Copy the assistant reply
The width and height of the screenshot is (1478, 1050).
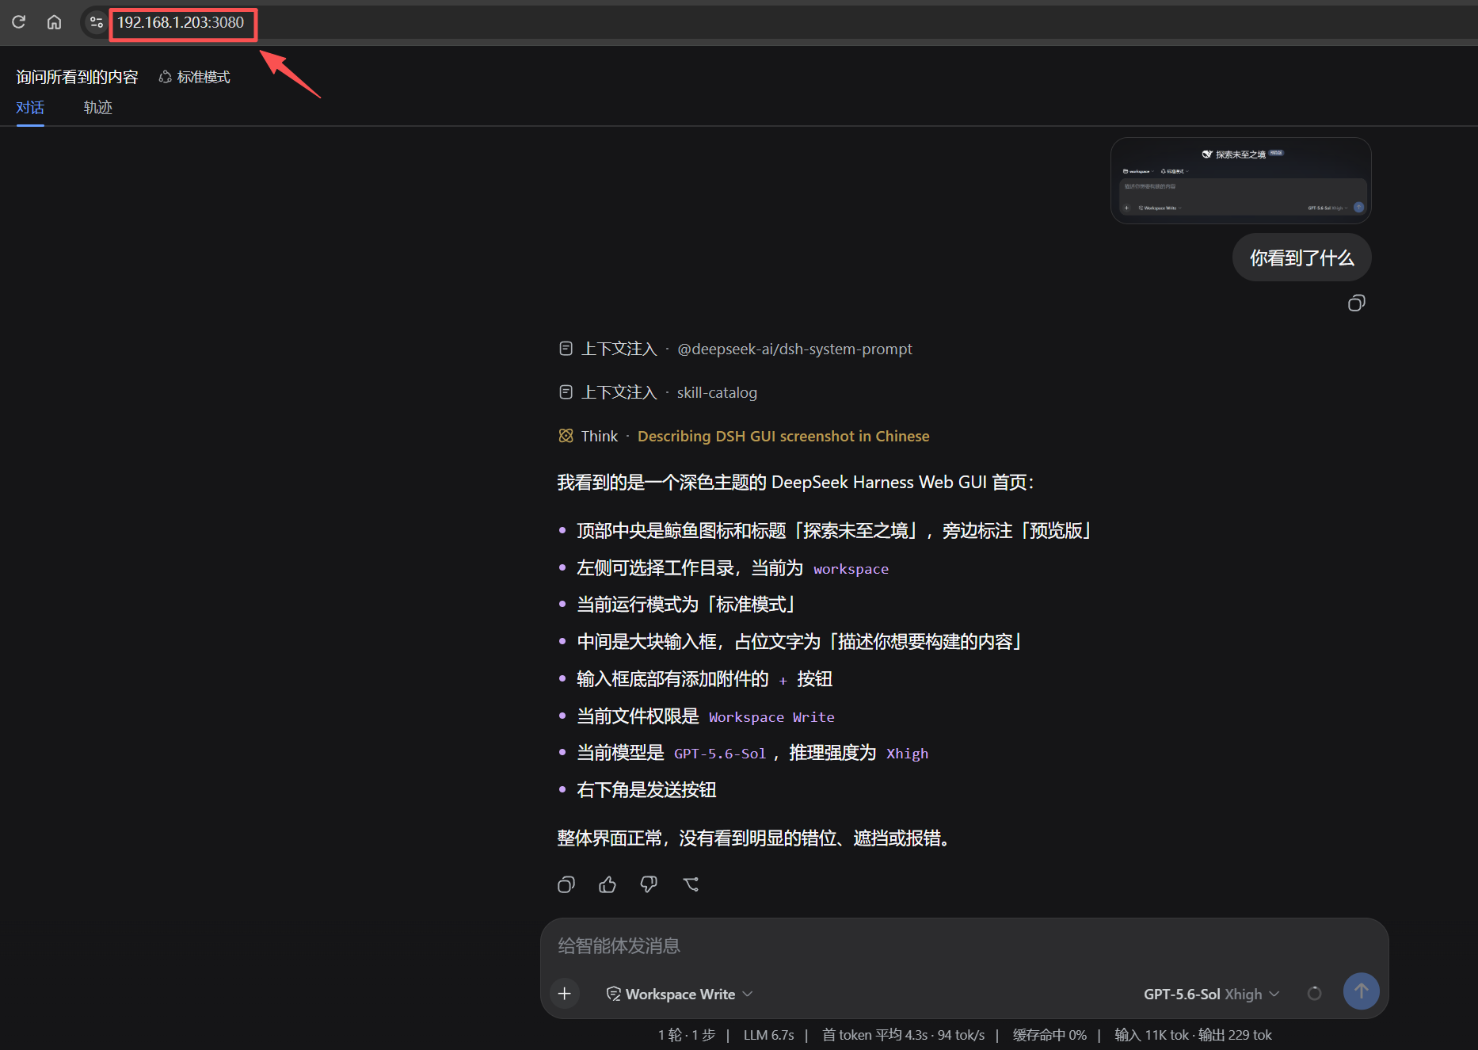coord(566,884)
